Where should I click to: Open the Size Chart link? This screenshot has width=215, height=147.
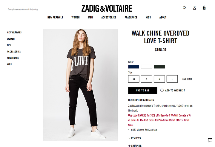(187, 79)
